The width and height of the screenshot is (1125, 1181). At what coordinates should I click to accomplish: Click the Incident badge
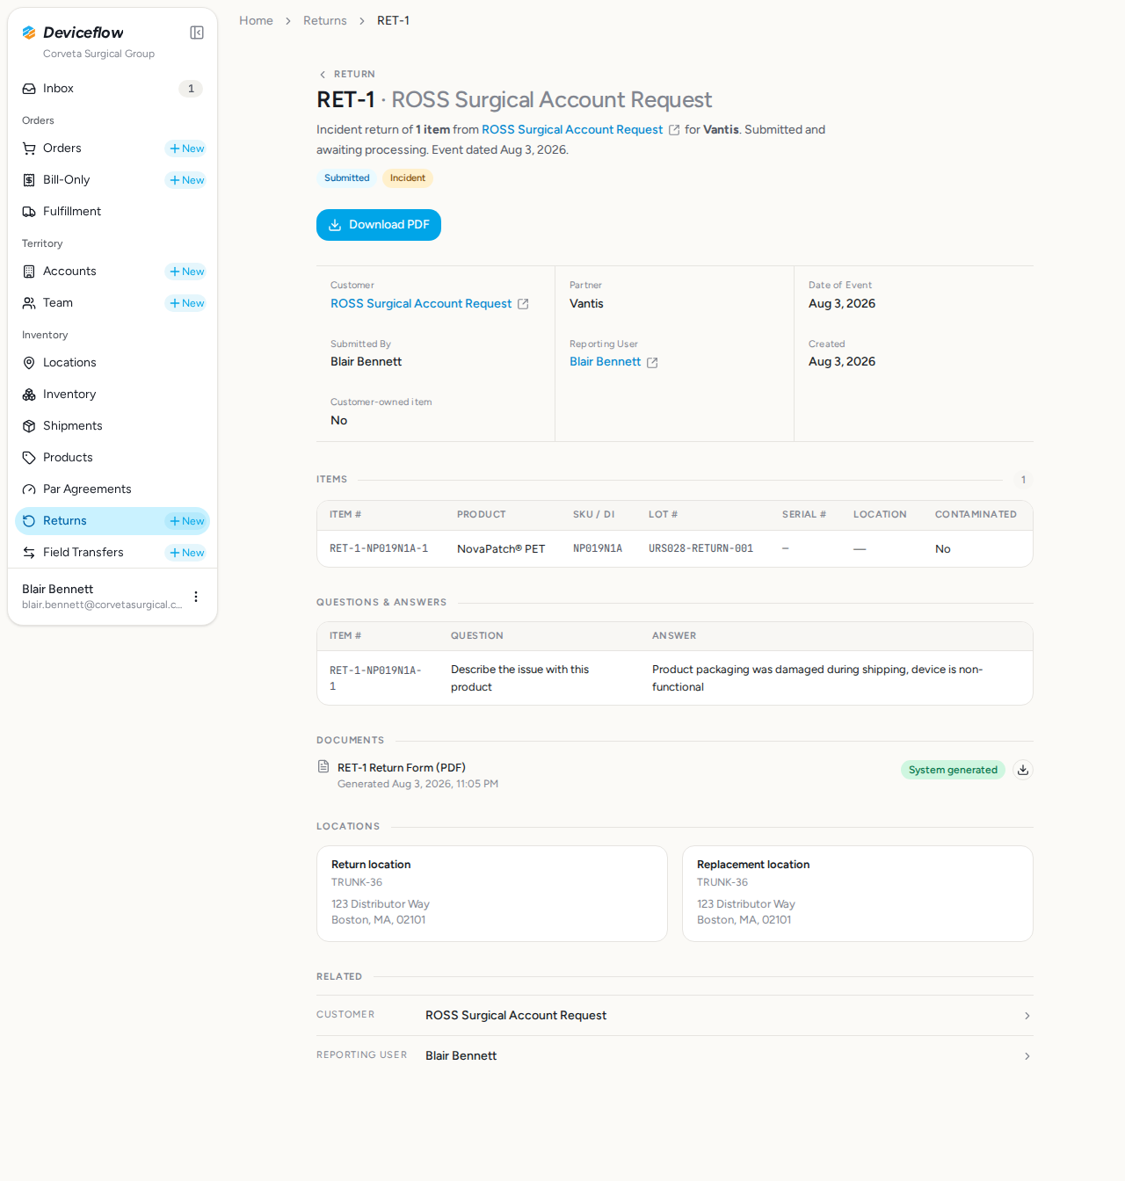click(x=408, y=178)
